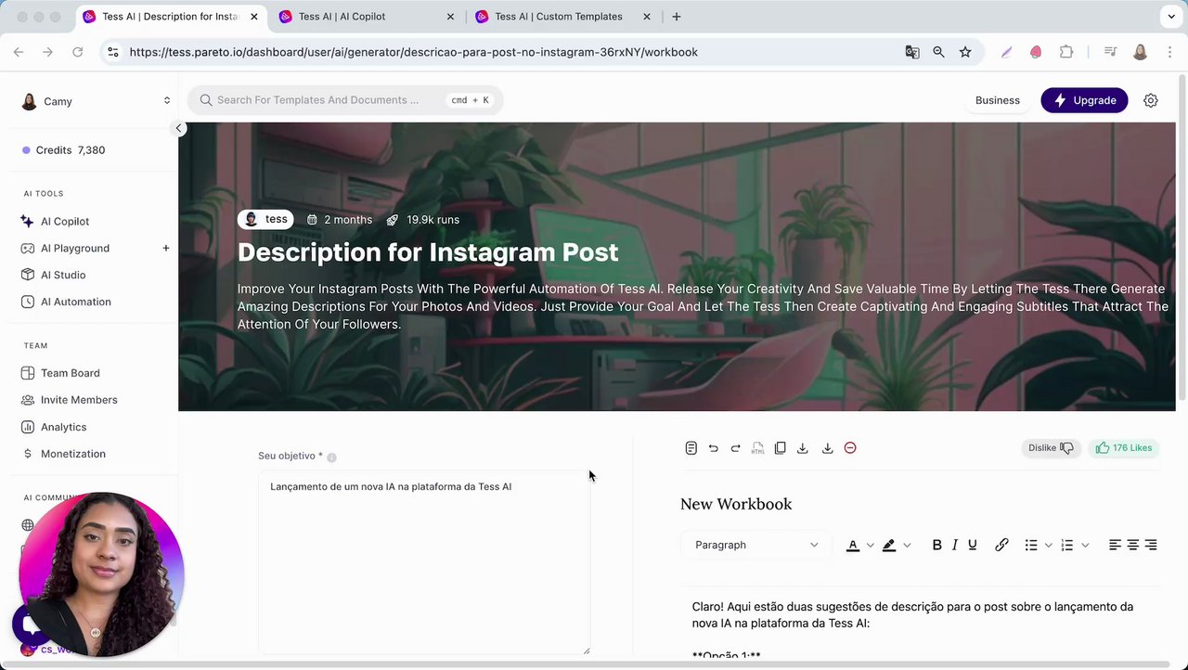Viewport: 1188px width, 670px height.
Task: Click the Dislike button
Action: click(1051, 448)
